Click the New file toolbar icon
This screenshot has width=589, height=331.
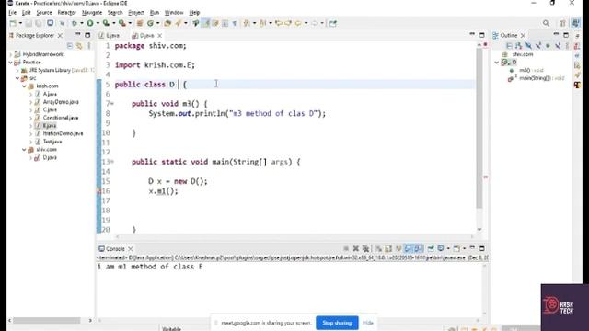[13, 23]
